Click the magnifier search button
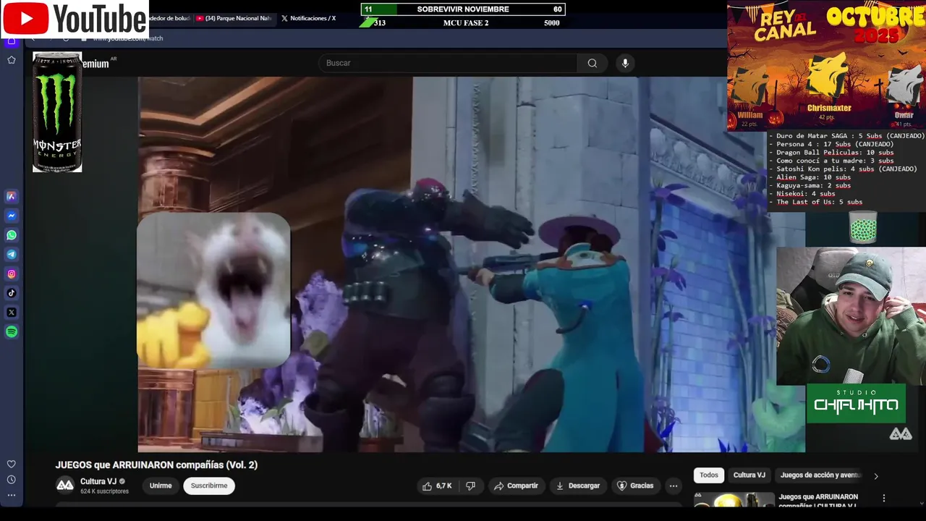The height and width of the screenshot is (521, 926). [592, 63]
